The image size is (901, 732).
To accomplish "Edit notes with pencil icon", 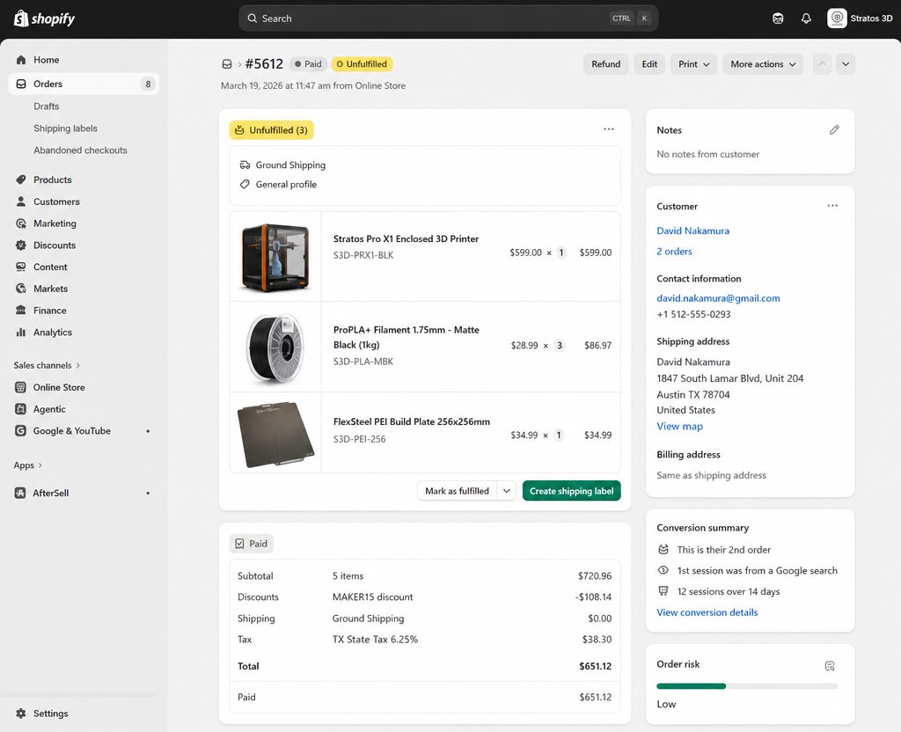I will [834, 130].
